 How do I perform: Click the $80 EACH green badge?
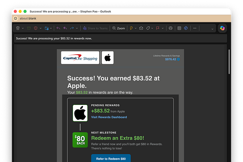pos(80,140)
